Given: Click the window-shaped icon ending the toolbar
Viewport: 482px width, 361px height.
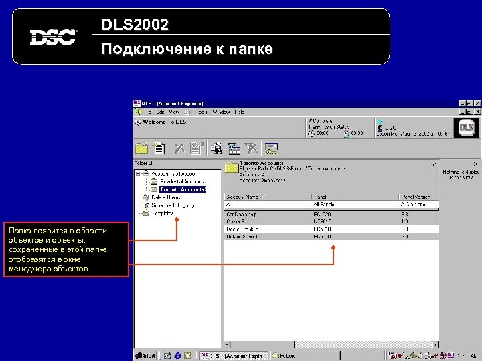Looking at the screenshot, I should tap(271, 148).
